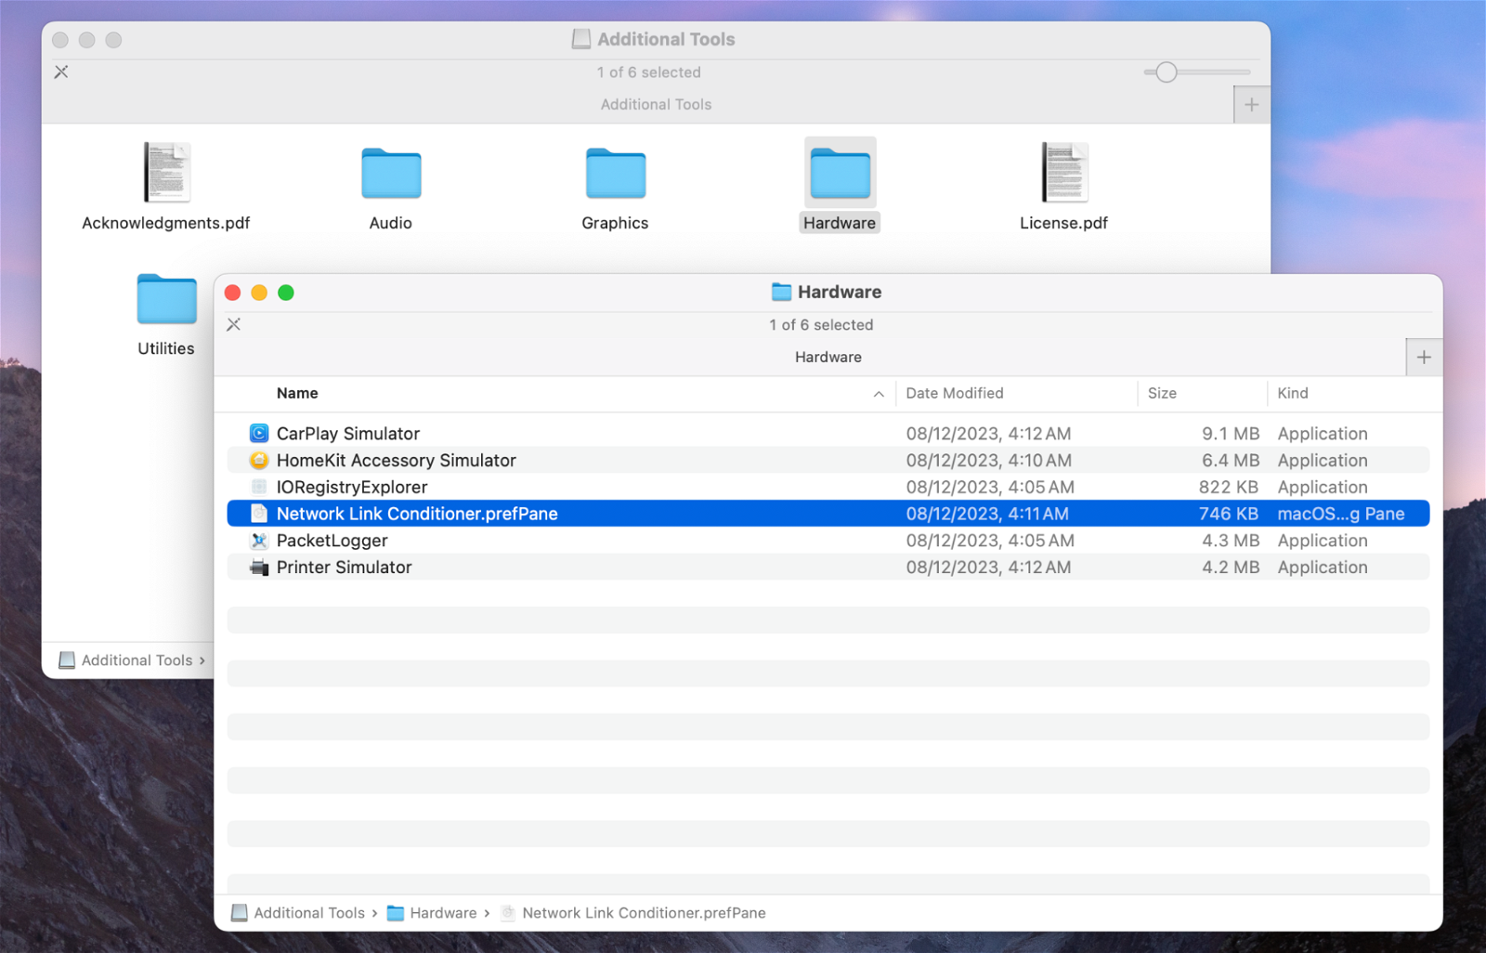The width and height of the screenshot is (1486, 953).
Task: Sort files by Kind column header
Action: 1292,394
